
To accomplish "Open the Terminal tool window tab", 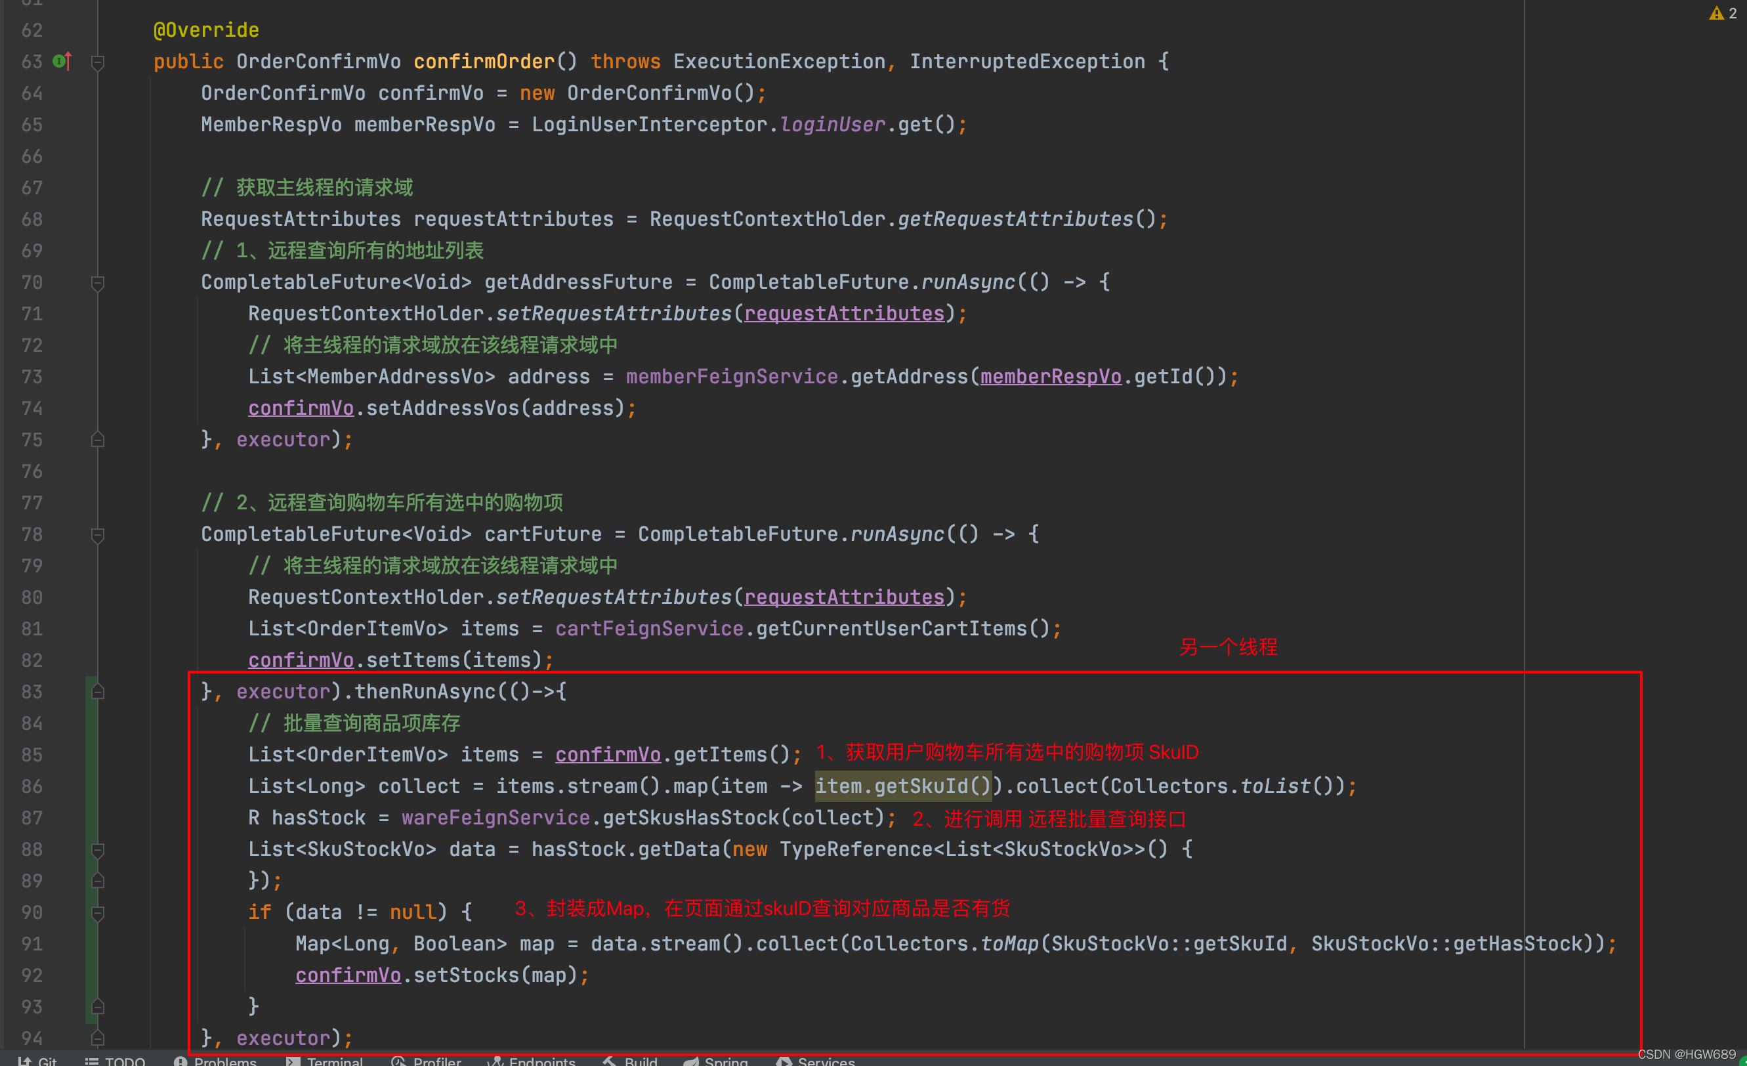I will click(x=325, y=1060).
